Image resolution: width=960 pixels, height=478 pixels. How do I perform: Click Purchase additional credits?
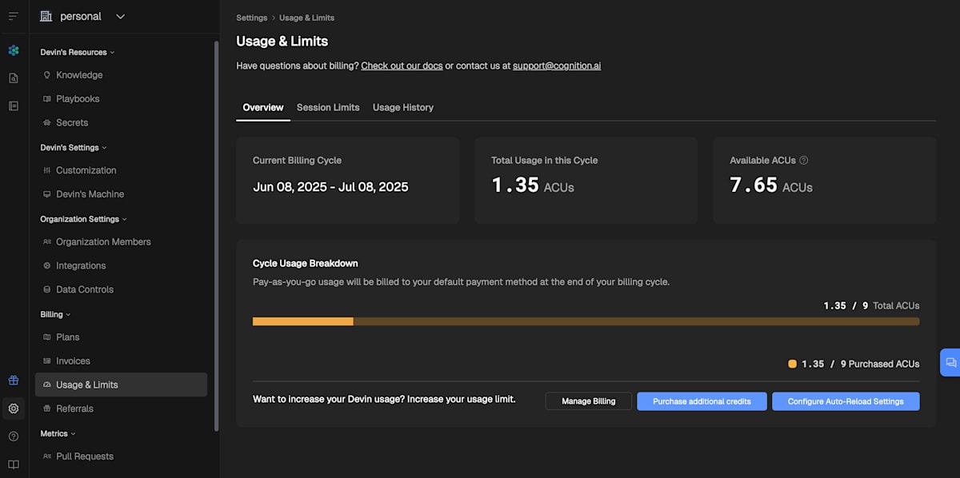point(702,401)
